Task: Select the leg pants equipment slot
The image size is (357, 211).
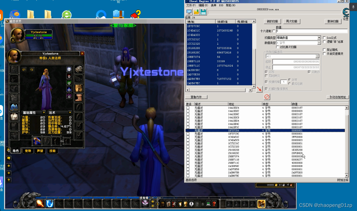Action: coord(78,88)
